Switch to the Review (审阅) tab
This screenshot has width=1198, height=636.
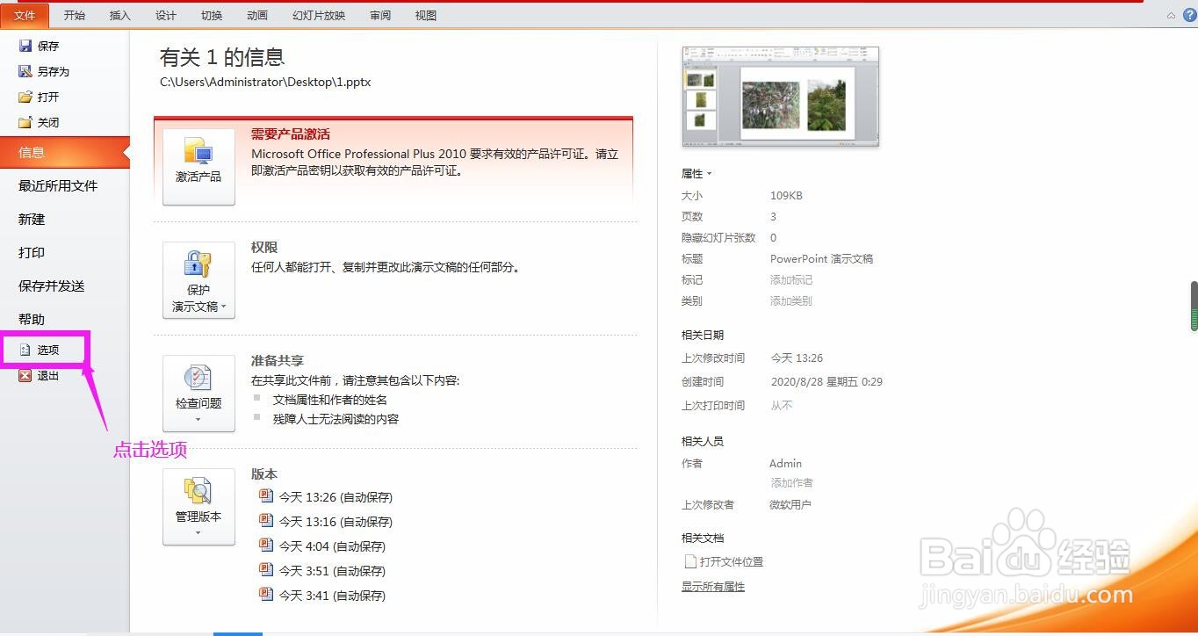(380, 16)
